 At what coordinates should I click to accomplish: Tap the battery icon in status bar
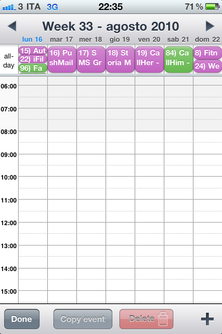click(213, 7)
